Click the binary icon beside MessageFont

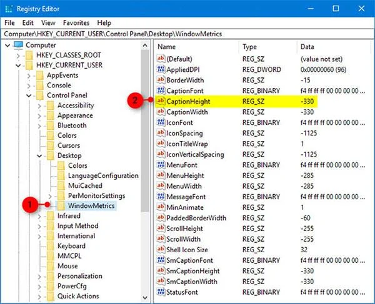click(x=161, y=197)
